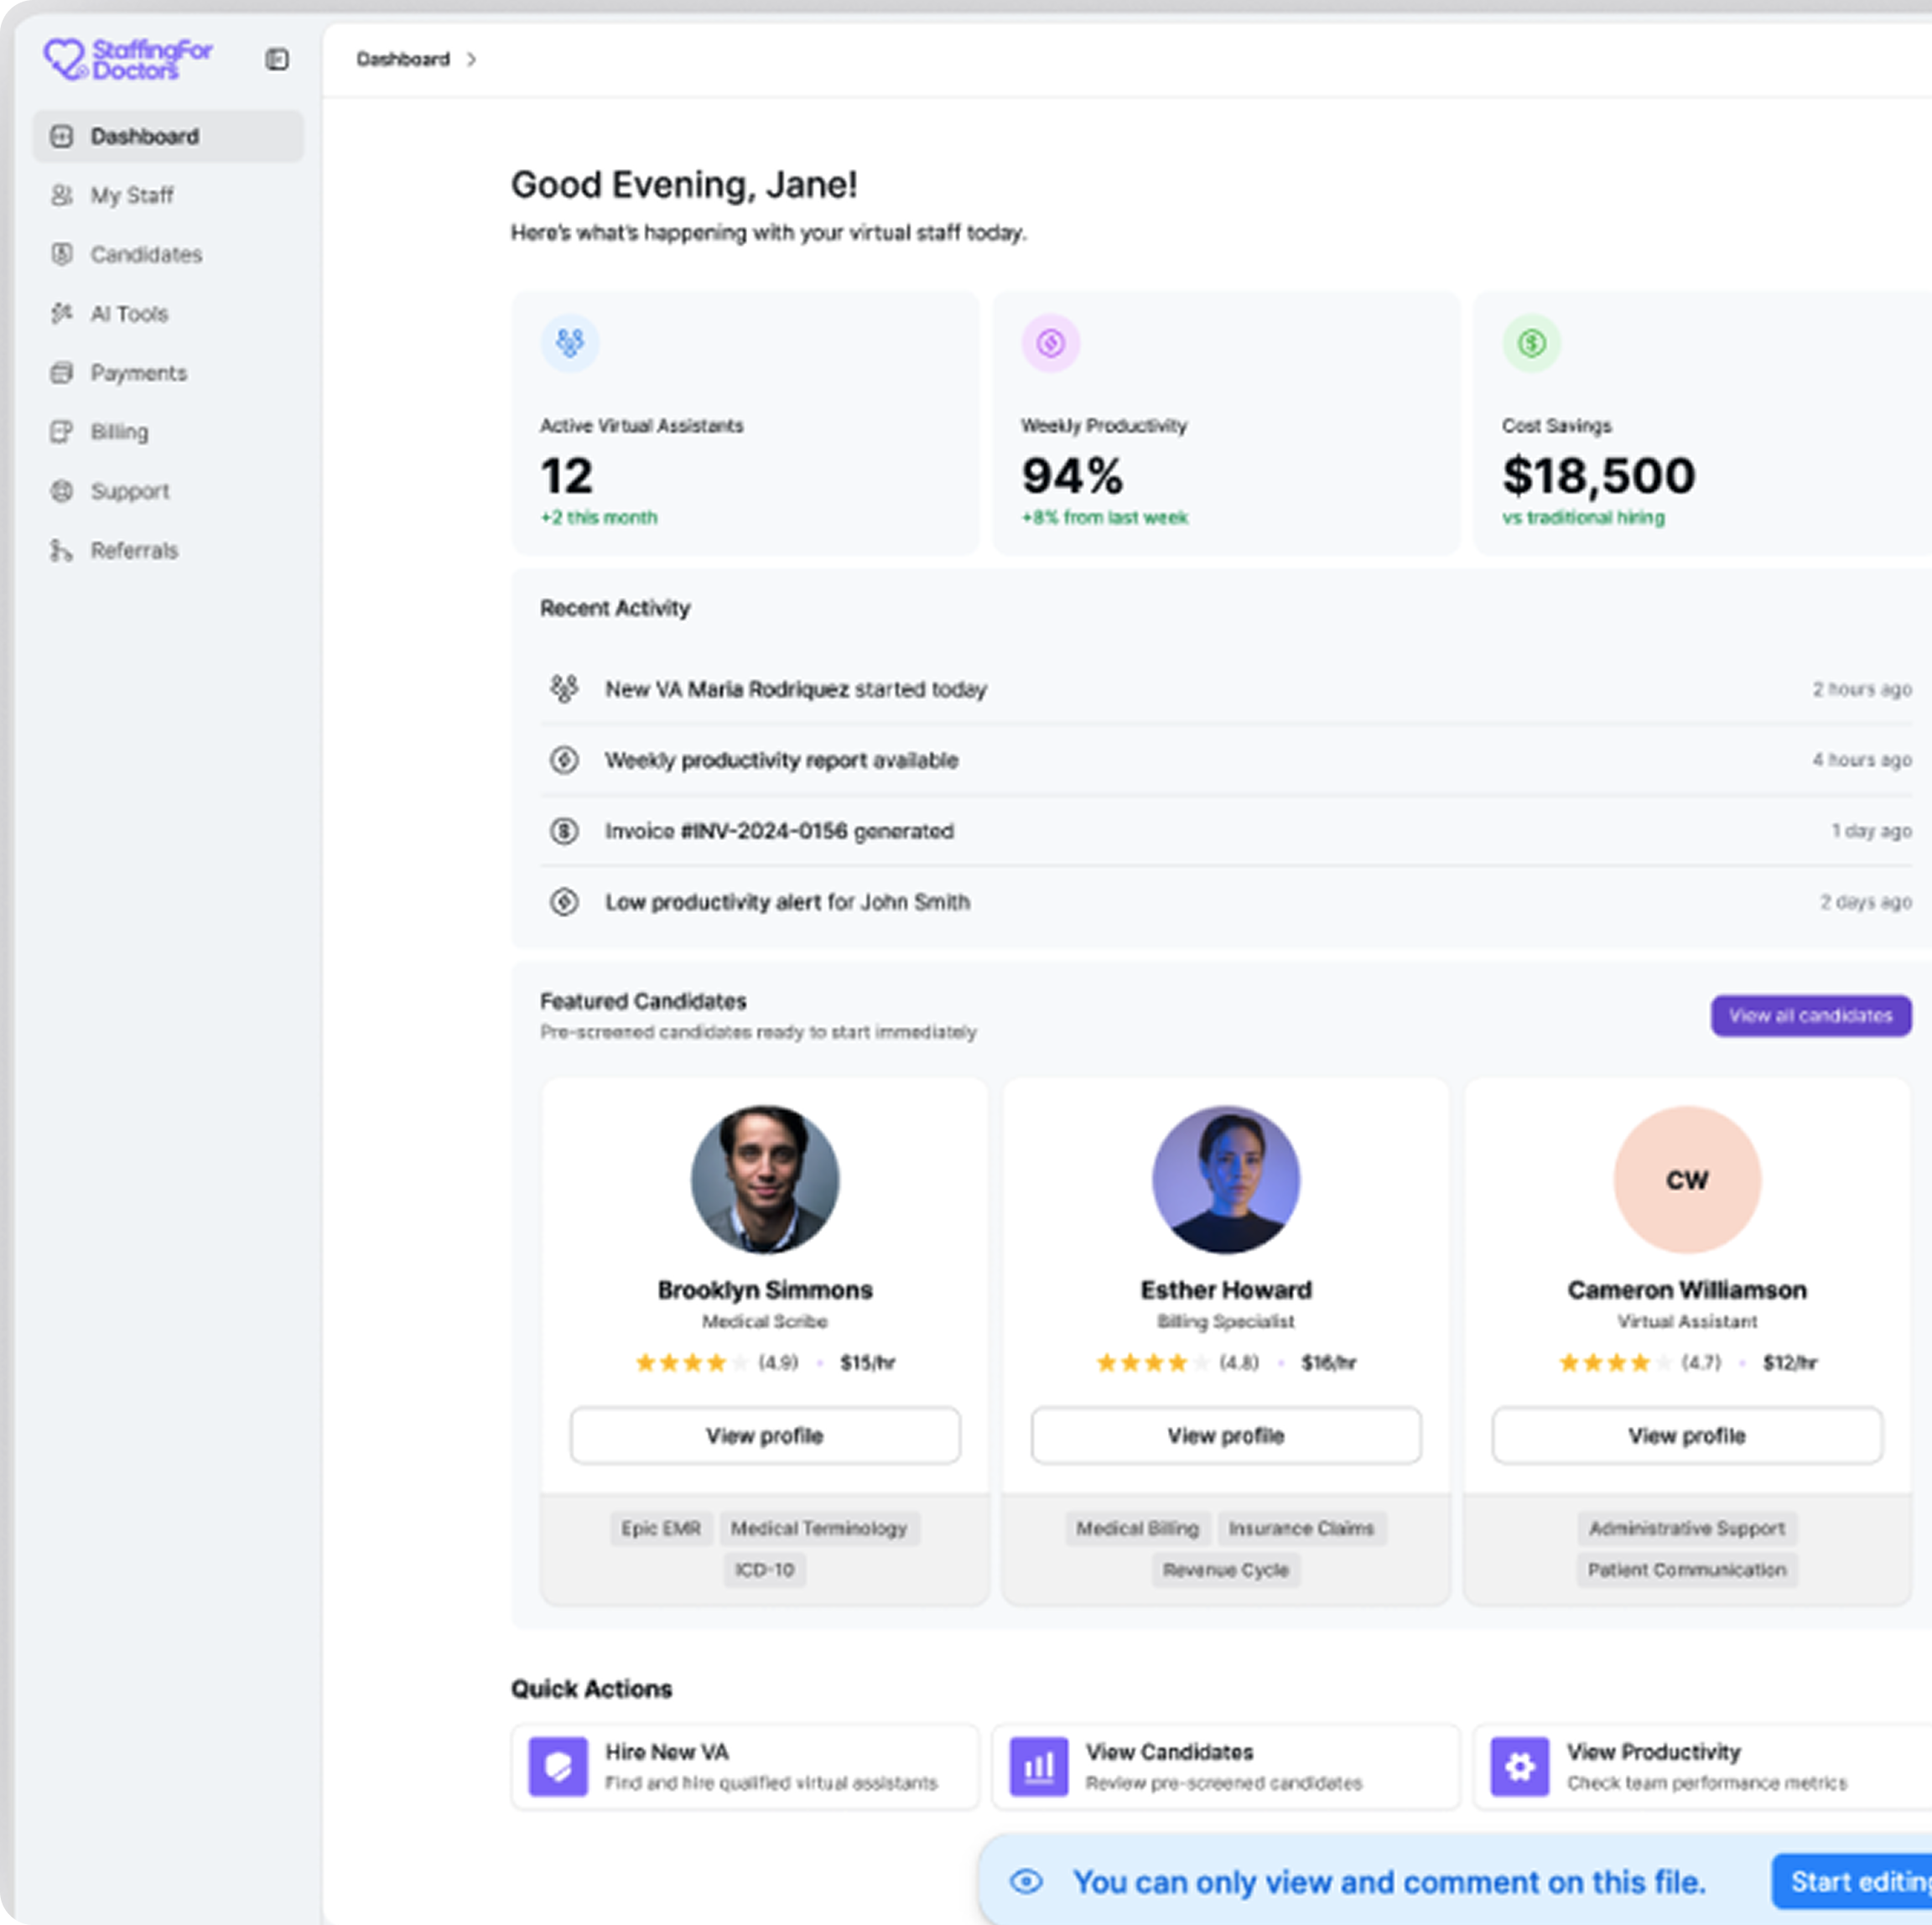This screenshot has width=1932, height=1925.
Task: Go to AI Tools section
Action: tap(129, 314)
